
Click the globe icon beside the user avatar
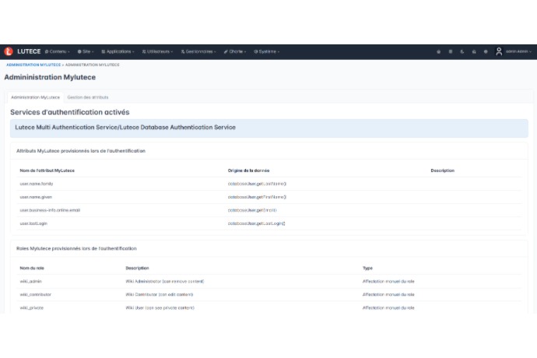coord(486,51)
